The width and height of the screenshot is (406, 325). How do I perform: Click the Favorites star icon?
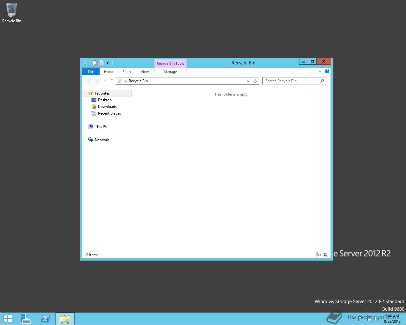click(x=91, y=93)
